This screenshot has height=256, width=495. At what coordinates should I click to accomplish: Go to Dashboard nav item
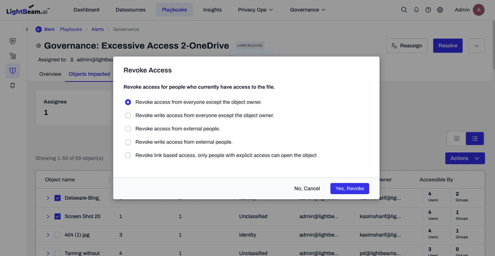pos(86,10)
